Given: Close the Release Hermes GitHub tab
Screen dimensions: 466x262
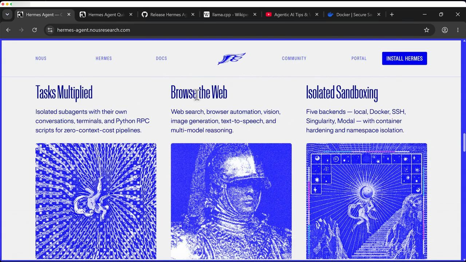Looking at the screenshot, I should point(193,15).
